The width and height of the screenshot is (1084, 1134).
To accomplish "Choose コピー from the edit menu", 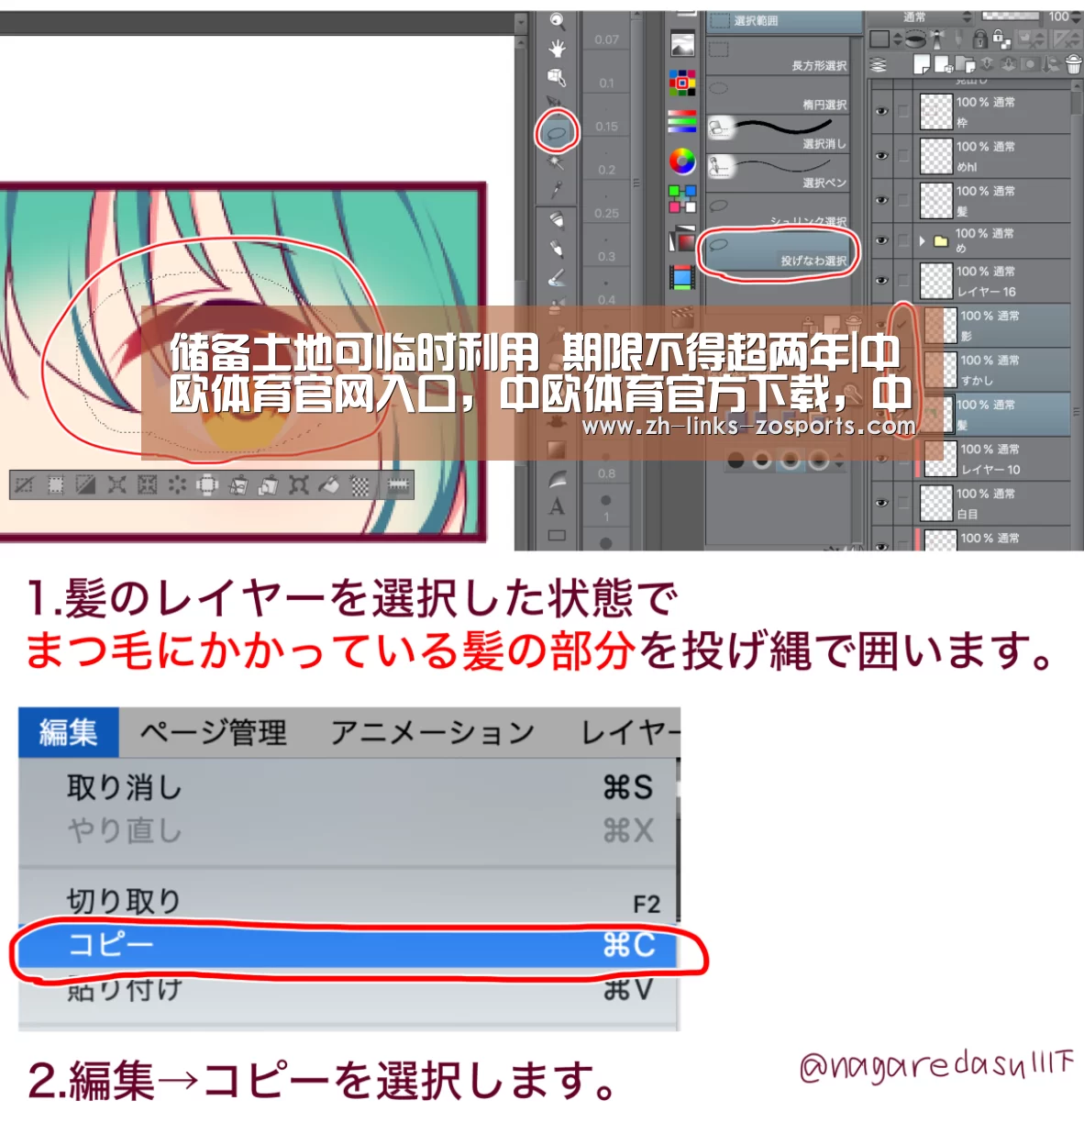I will [x=348, y=945].
